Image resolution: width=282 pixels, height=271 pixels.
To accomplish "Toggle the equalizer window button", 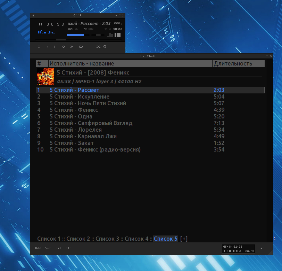I will point(110,35).
